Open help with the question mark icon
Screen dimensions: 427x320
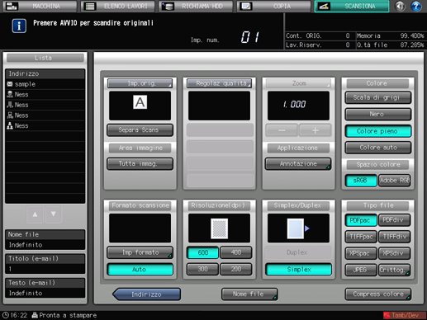(x=416, y=6)
